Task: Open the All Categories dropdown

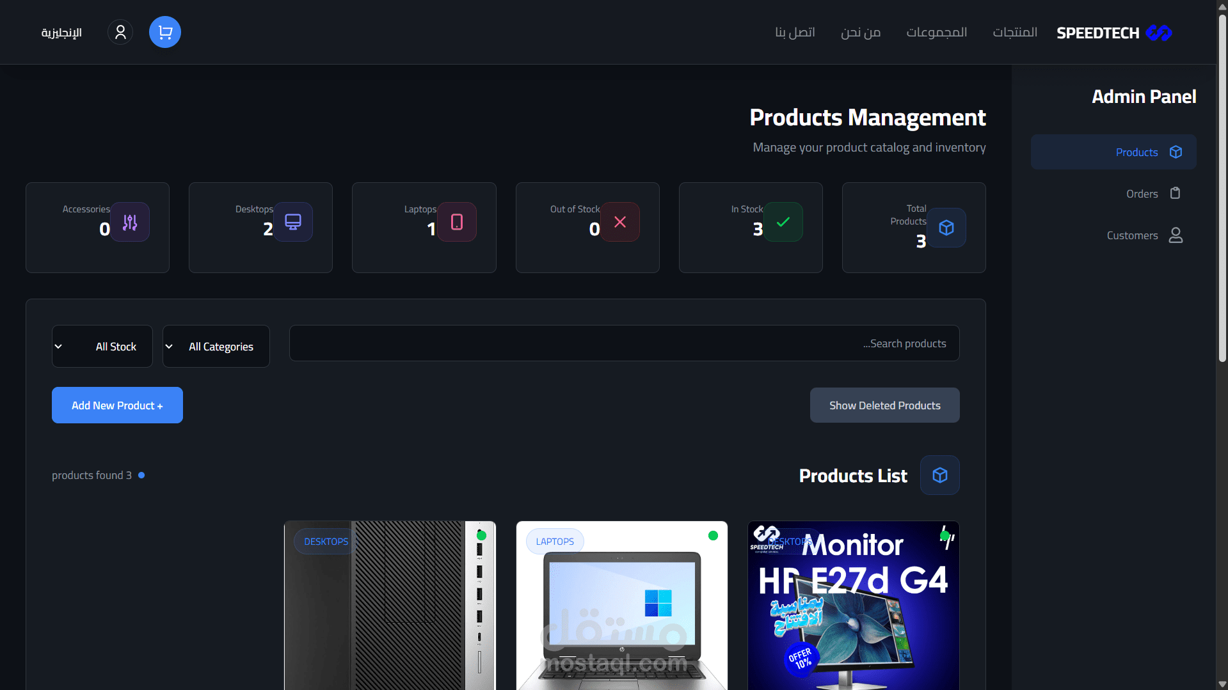Action: point(216,346)
